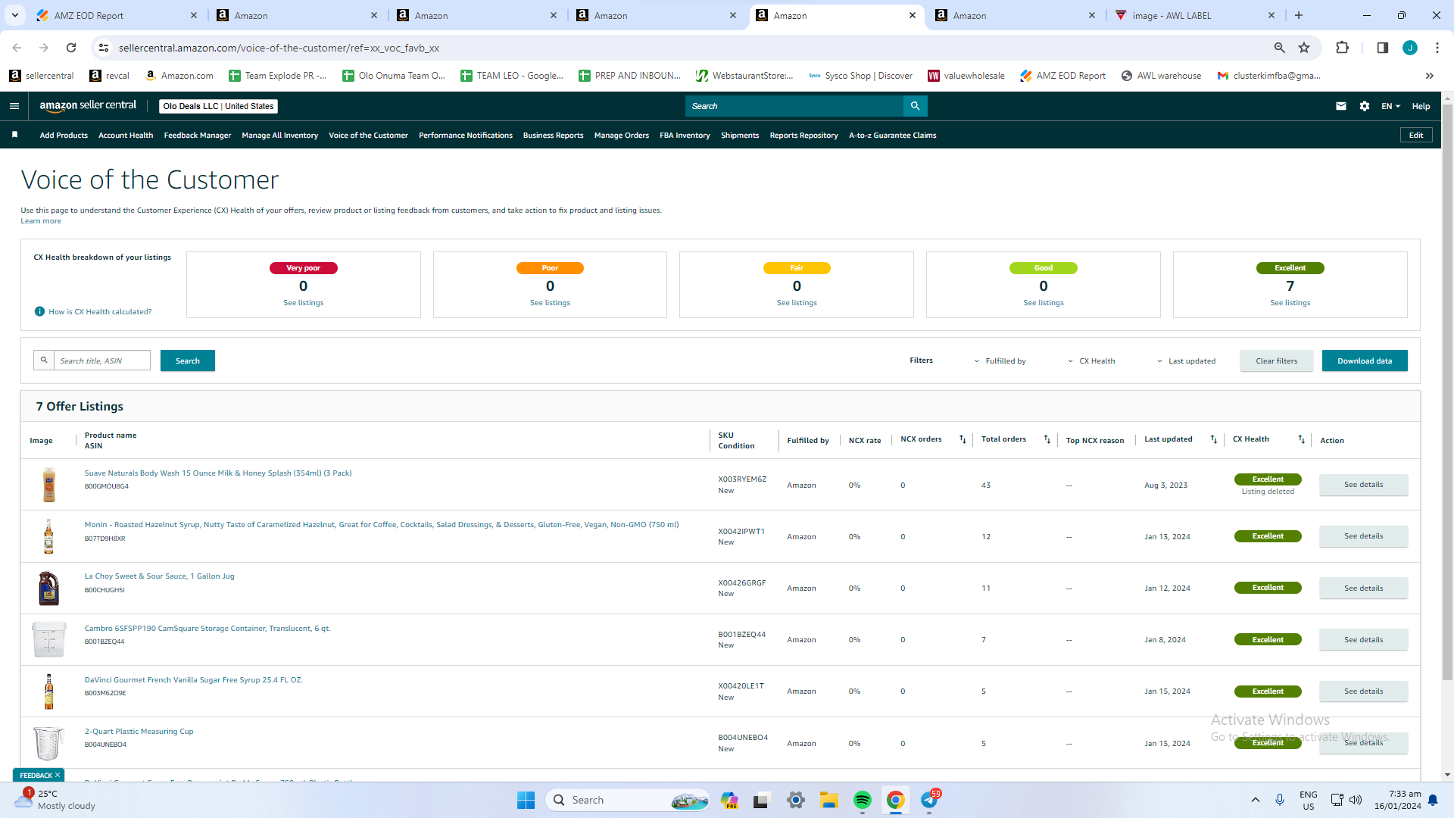
Task: Open How is CX Health calculated link
Action: (x=100, y=312)
